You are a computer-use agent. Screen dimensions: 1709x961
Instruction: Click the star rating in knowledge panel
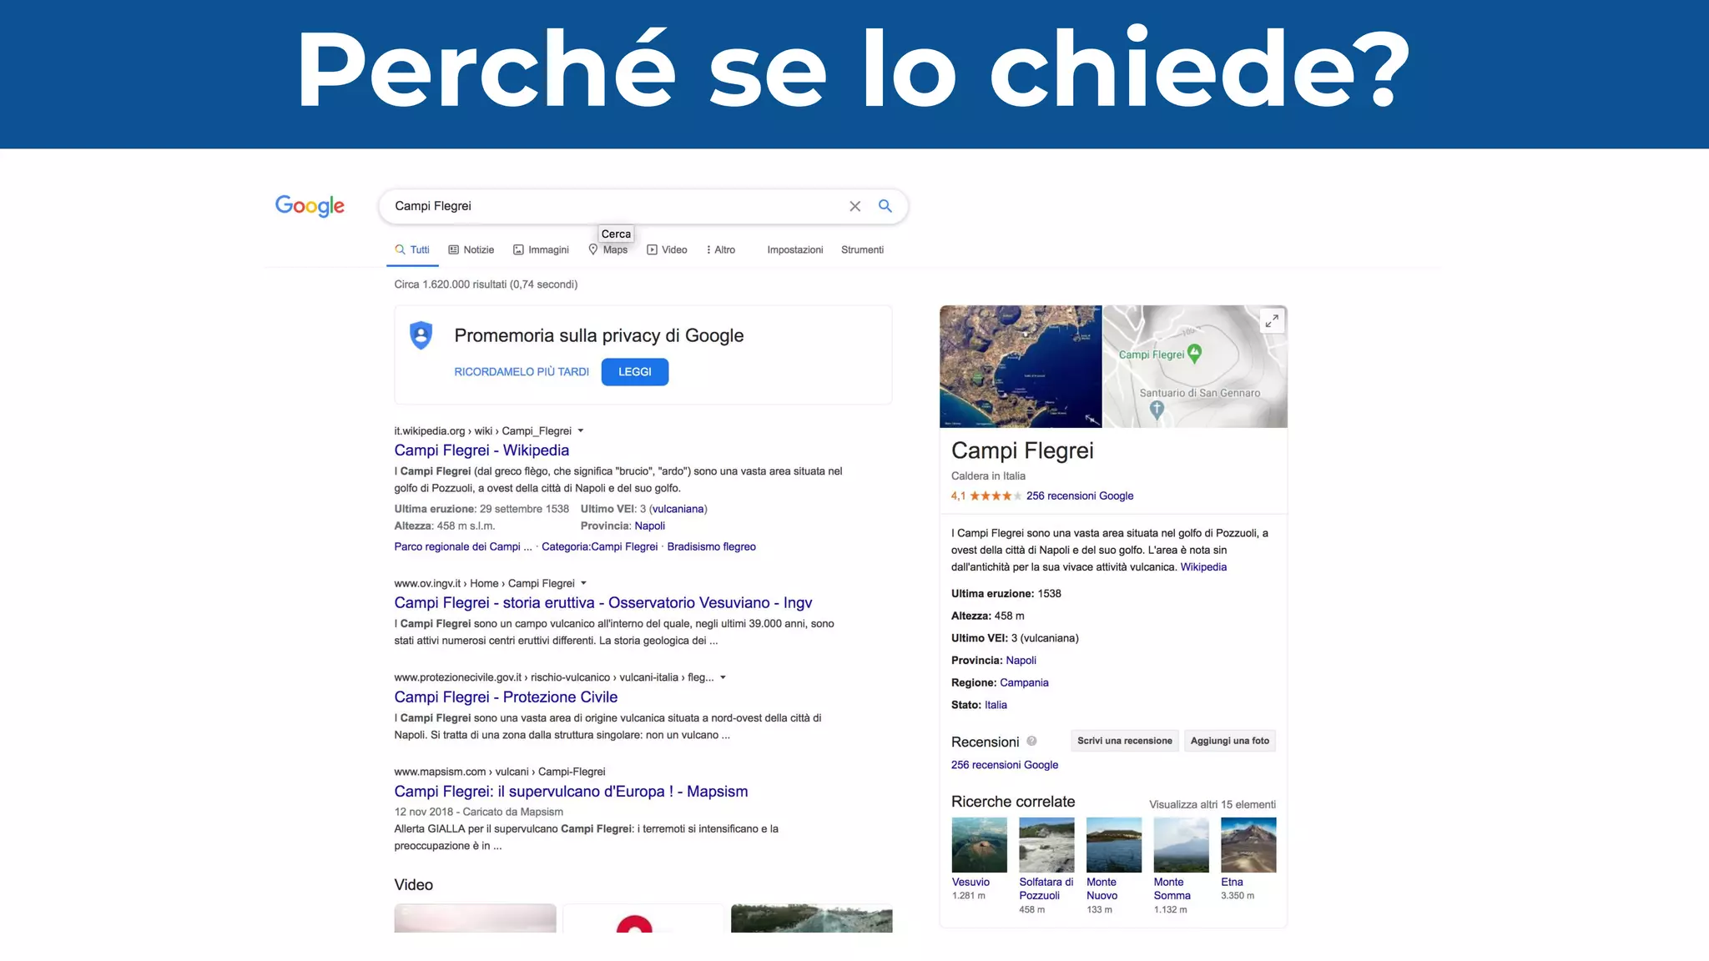[x=995, y=496]
